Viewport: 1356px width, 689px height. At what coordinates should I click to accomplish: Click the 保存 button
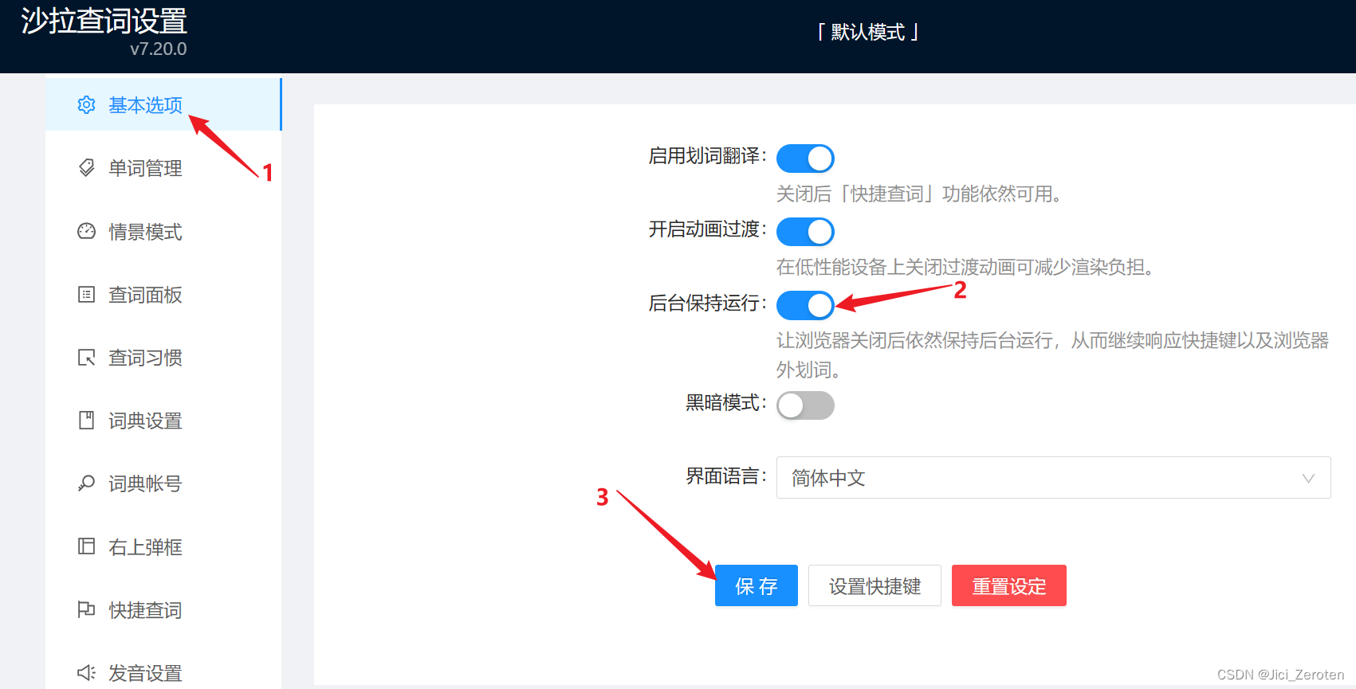756,585
